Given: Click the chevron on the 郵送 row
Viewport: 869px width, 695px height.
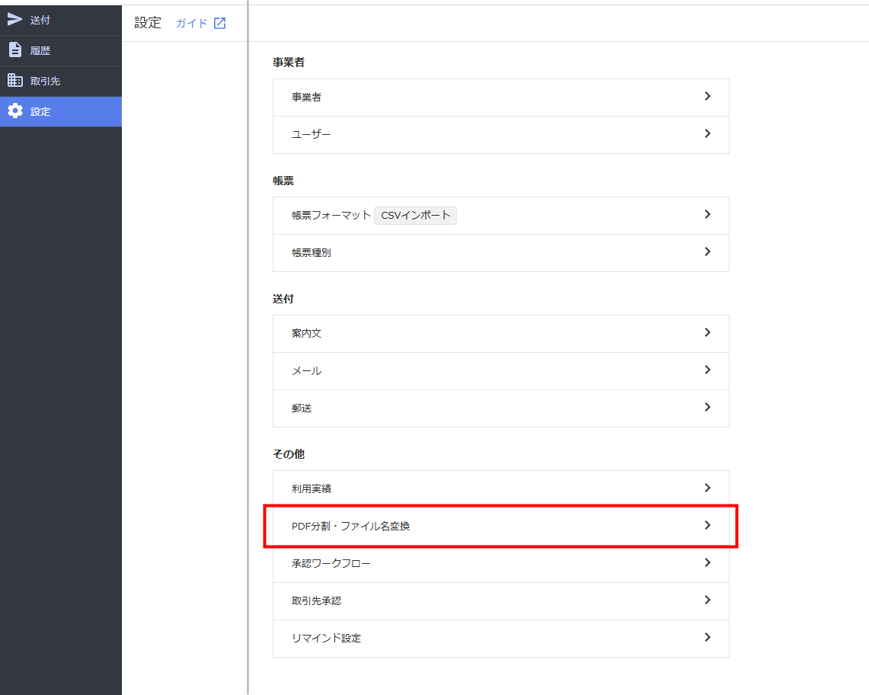Looking at the screenshot, I should pos(708,408).
